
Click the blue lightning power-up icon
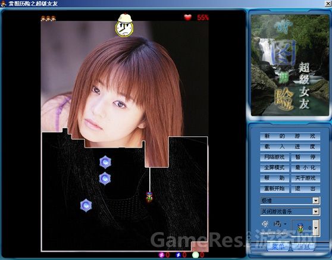[x=178, y=255]
